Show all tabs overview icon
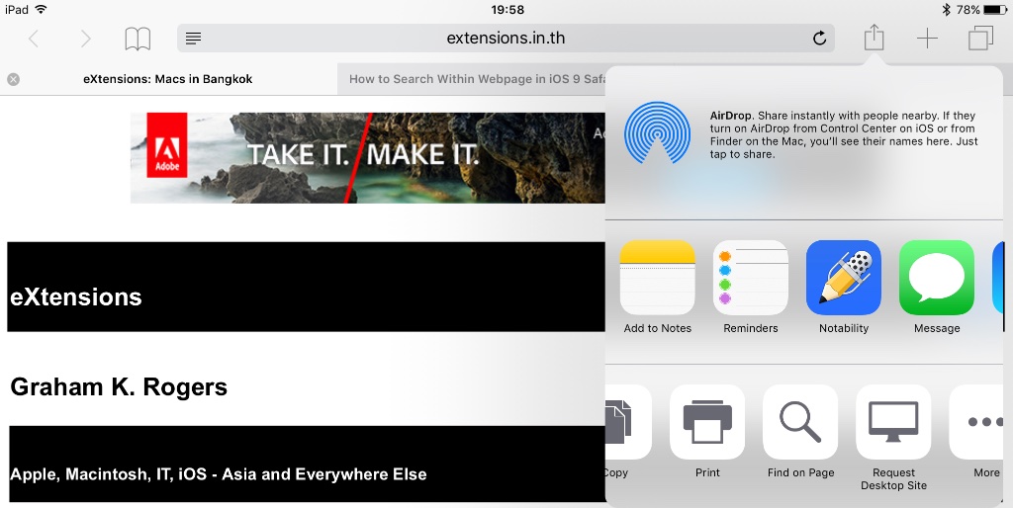Viewport: 1013px width, 508px height. click(x=980, y=39)
